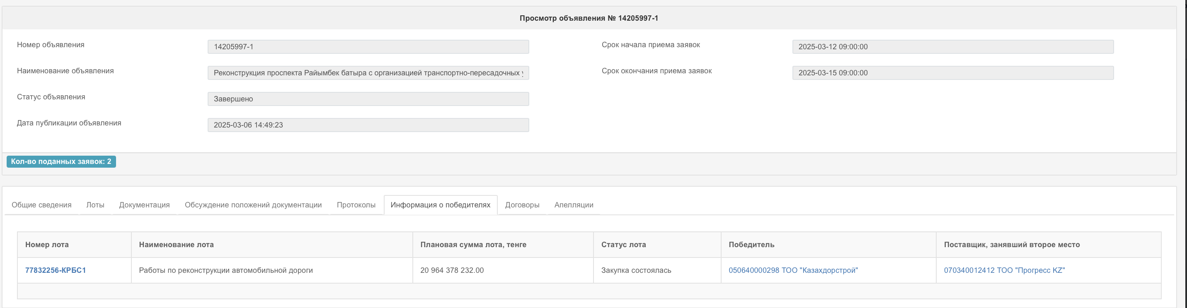Switch to the Протоколы tab
The image size is (1187, 308).
point(356,205)
